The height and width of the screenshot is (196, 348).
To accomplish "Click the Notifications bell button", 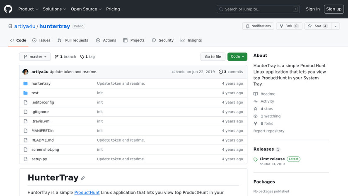I will [x=258, y=26].
